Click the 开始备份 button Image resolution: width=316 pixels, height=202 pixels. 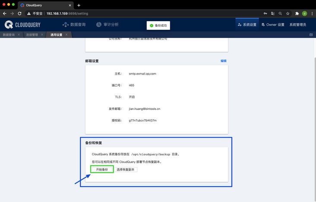tap(102, 169)
